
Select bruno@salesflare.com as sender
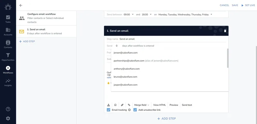169,77
